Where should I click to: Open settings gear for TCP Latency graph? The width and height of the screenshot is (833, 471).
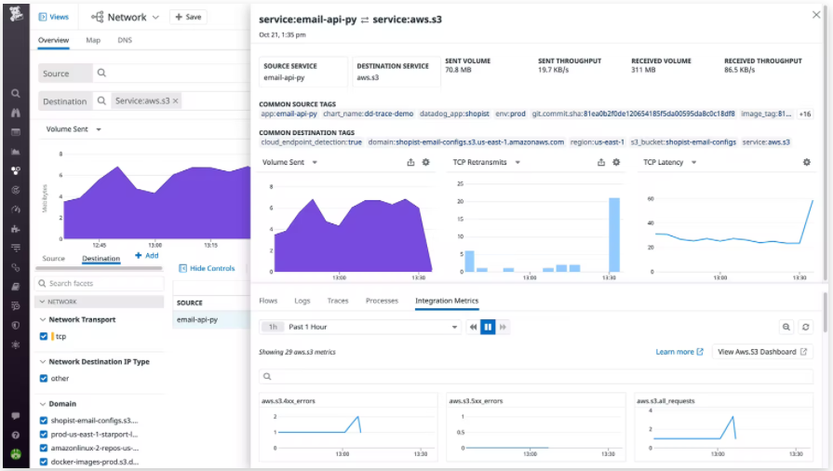806,162
